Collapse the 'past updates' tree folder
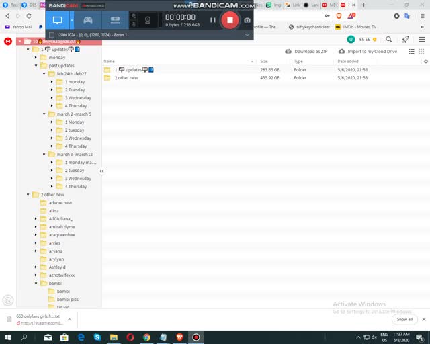Screen dimensions: 430x344 coord(36,66)
